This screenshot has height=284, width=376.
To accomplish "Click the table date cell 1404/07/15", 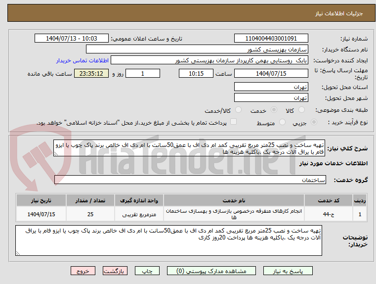I will [41, 214].
